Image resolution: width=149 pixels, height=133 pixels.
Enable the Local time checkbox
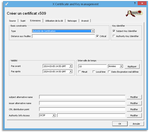tap(94, 72)
